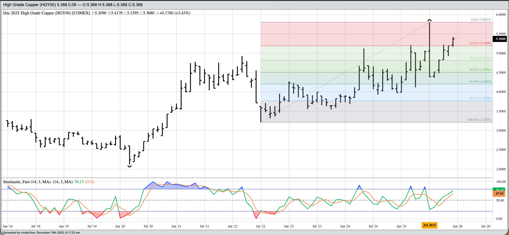This screenshot has height=235, width=509.
Task: Click the Dec 2025 High Grade Copper title
Action: (47, 13)
